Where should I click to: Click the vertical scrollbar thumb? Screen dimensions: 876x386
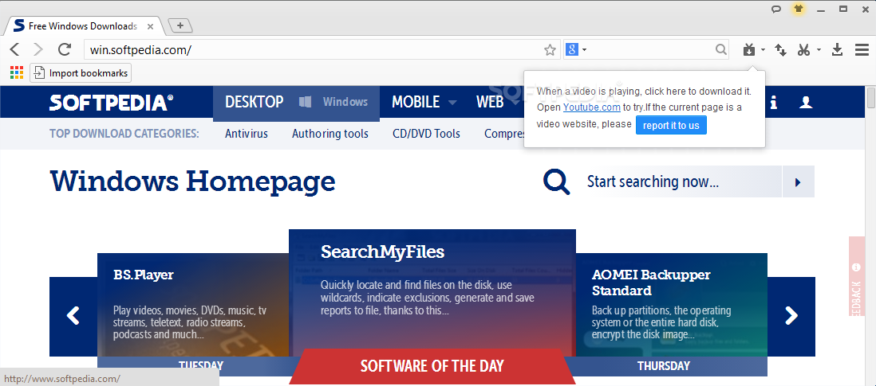pos(870,97)
